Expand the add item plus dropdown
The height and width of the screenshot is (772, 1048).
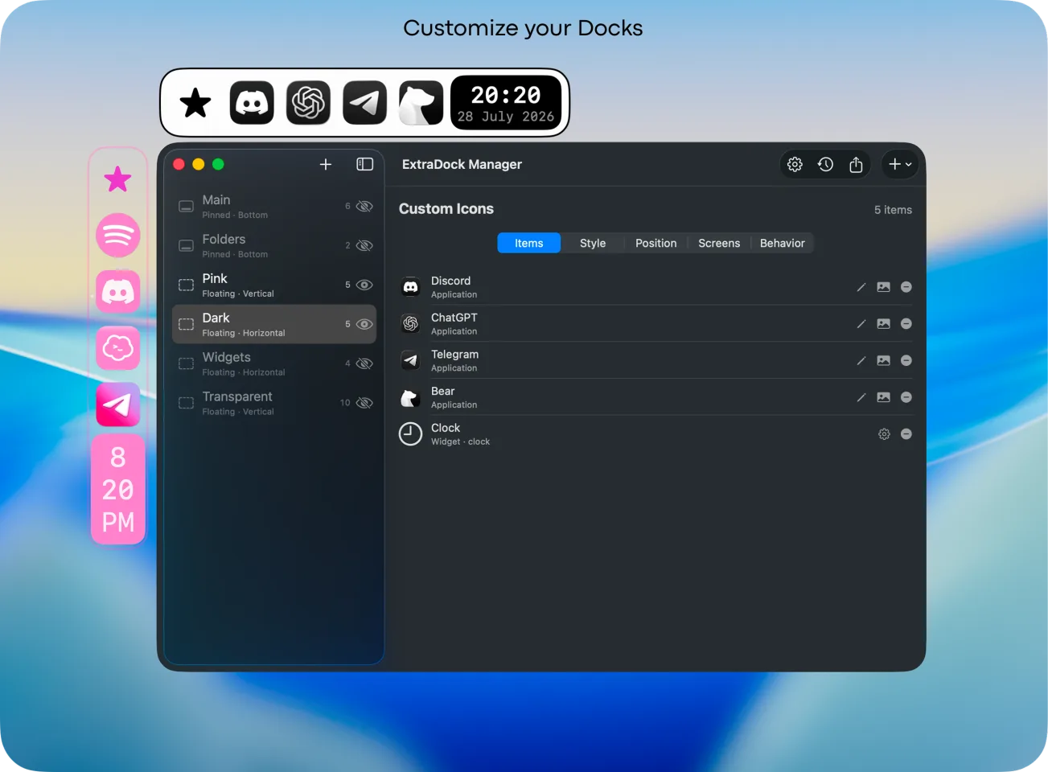(900, 164)
